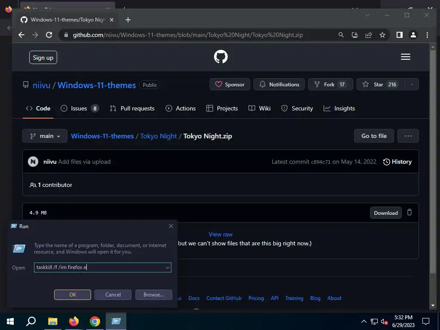440x330 pixels.
Task: Click the Run app on taskbar
Action: [116, 321]
